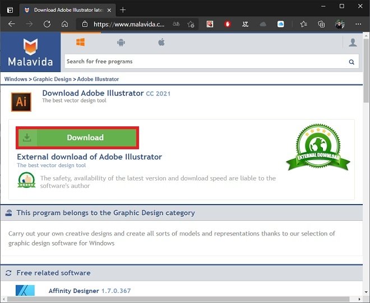Click the Malavida logo
370x303 pixels.
30,52
